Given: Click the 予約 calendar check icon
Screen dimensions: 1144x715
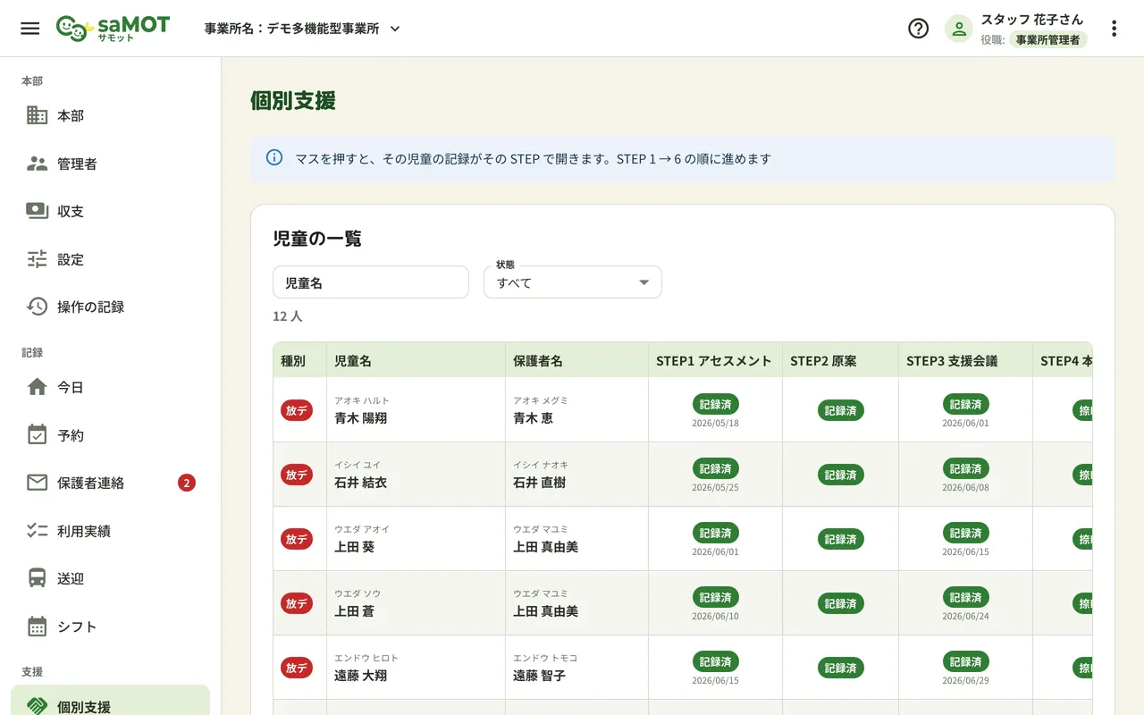Looking at the screenshot, I should (x=37, y=435).
